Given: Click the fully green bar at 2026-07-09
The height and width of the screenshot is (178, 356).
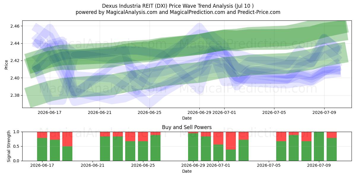Looking at the screenshot, I should 319,146.
